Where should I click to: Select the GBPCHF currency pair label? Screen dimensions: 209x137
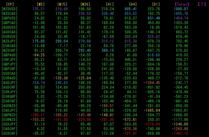9,69
